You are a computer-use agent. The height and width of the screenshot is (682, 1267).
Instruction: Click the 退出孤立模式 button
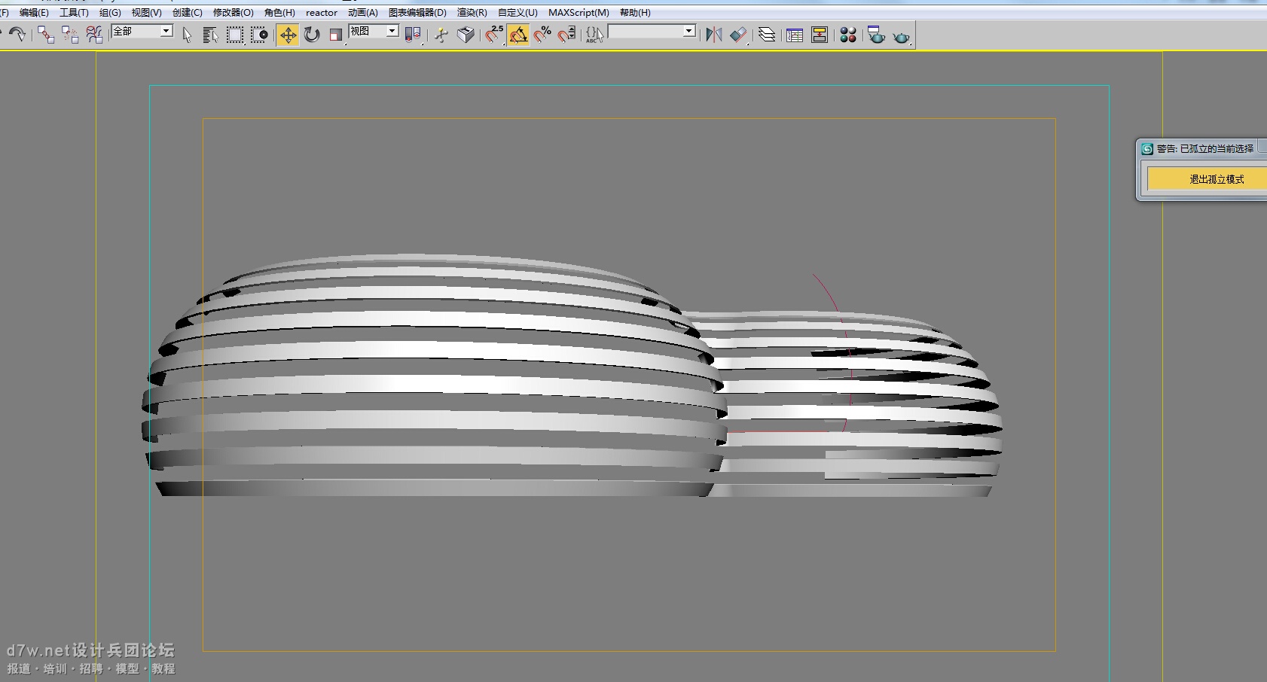tap(1207, 179)
